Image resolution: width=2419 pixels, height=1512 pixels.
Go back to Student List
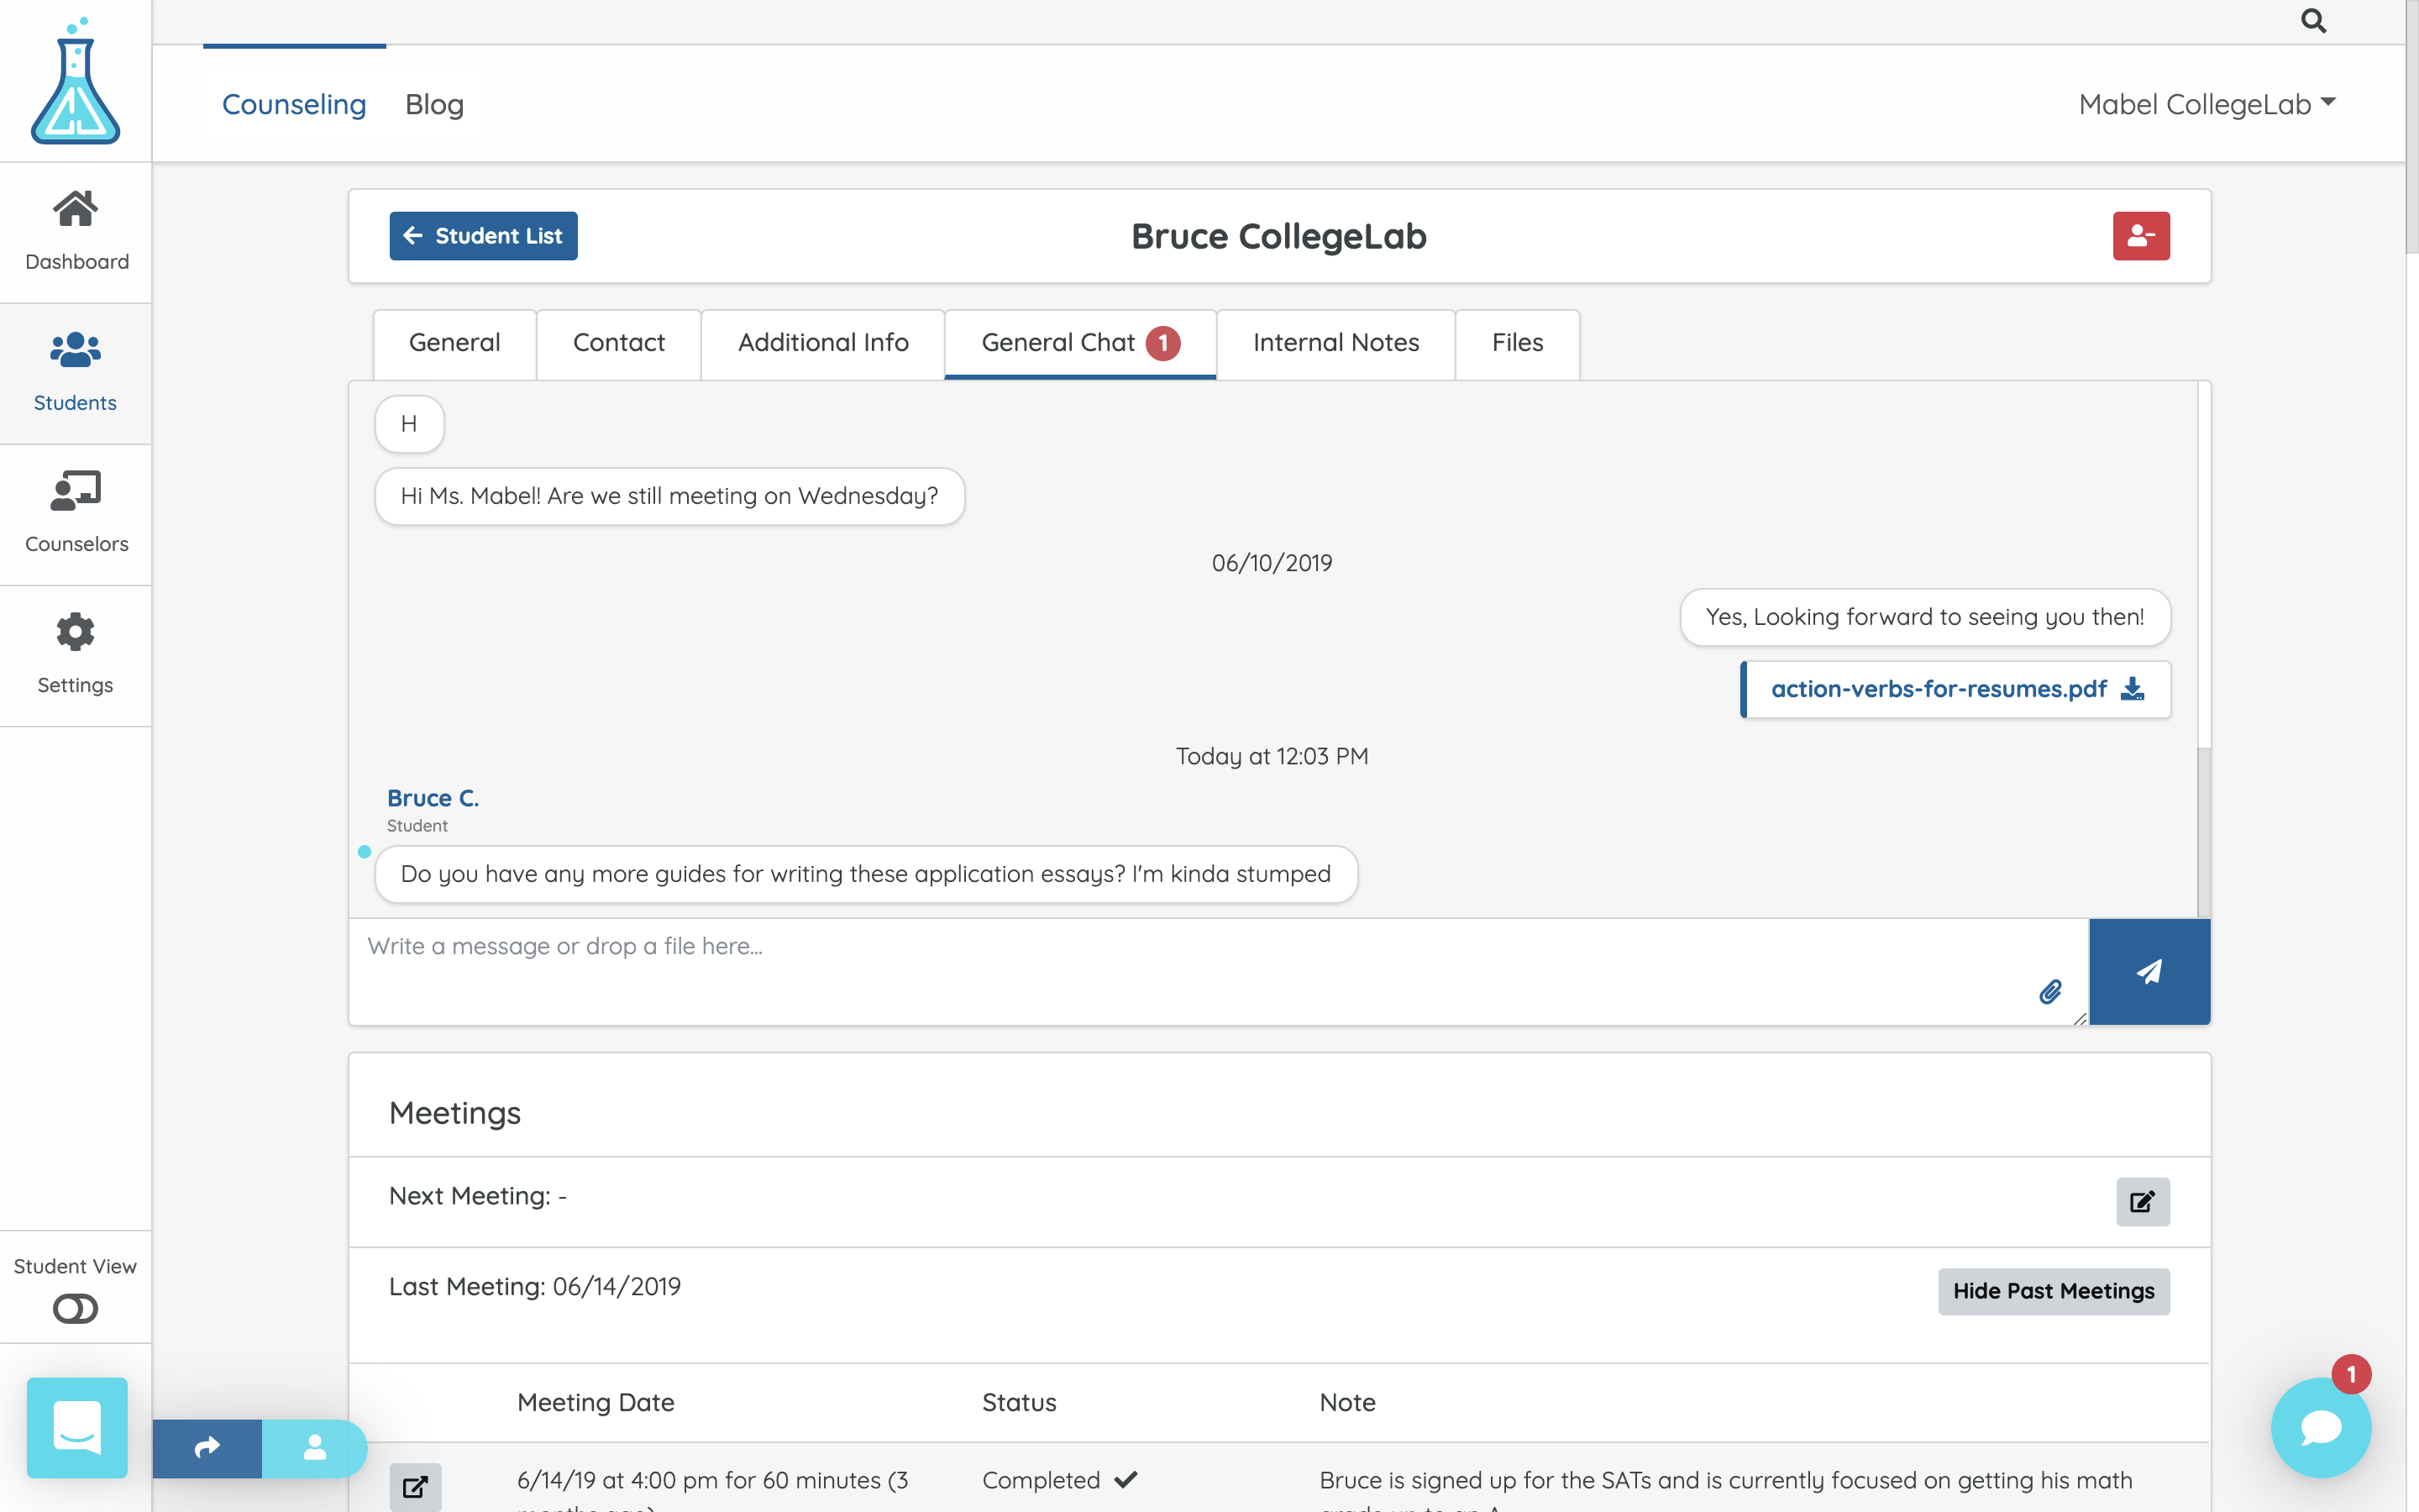coord(484,236)
